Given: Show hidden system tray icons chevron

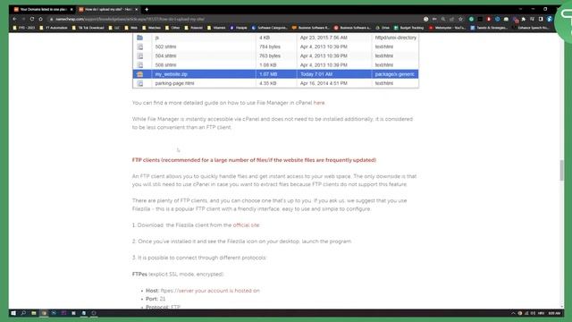Looking at the screenshot, I should [x=513, y=313].
